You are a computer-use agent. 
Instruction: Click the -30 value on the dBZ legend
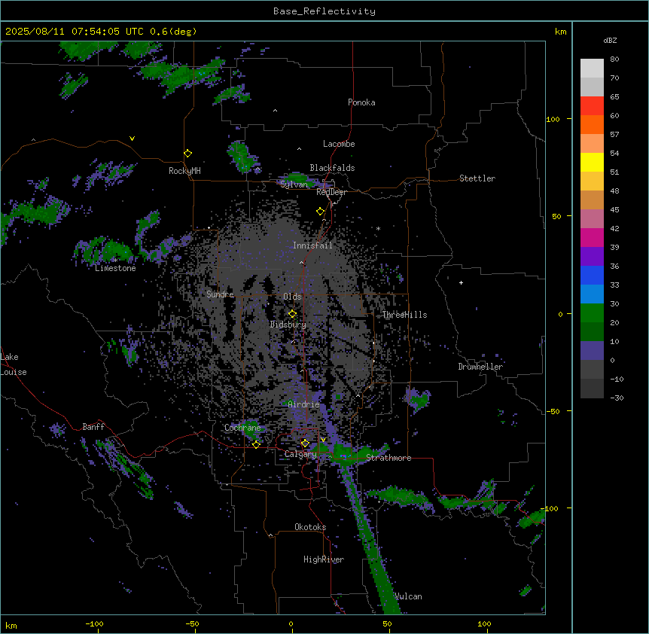(x=617, y=398)
